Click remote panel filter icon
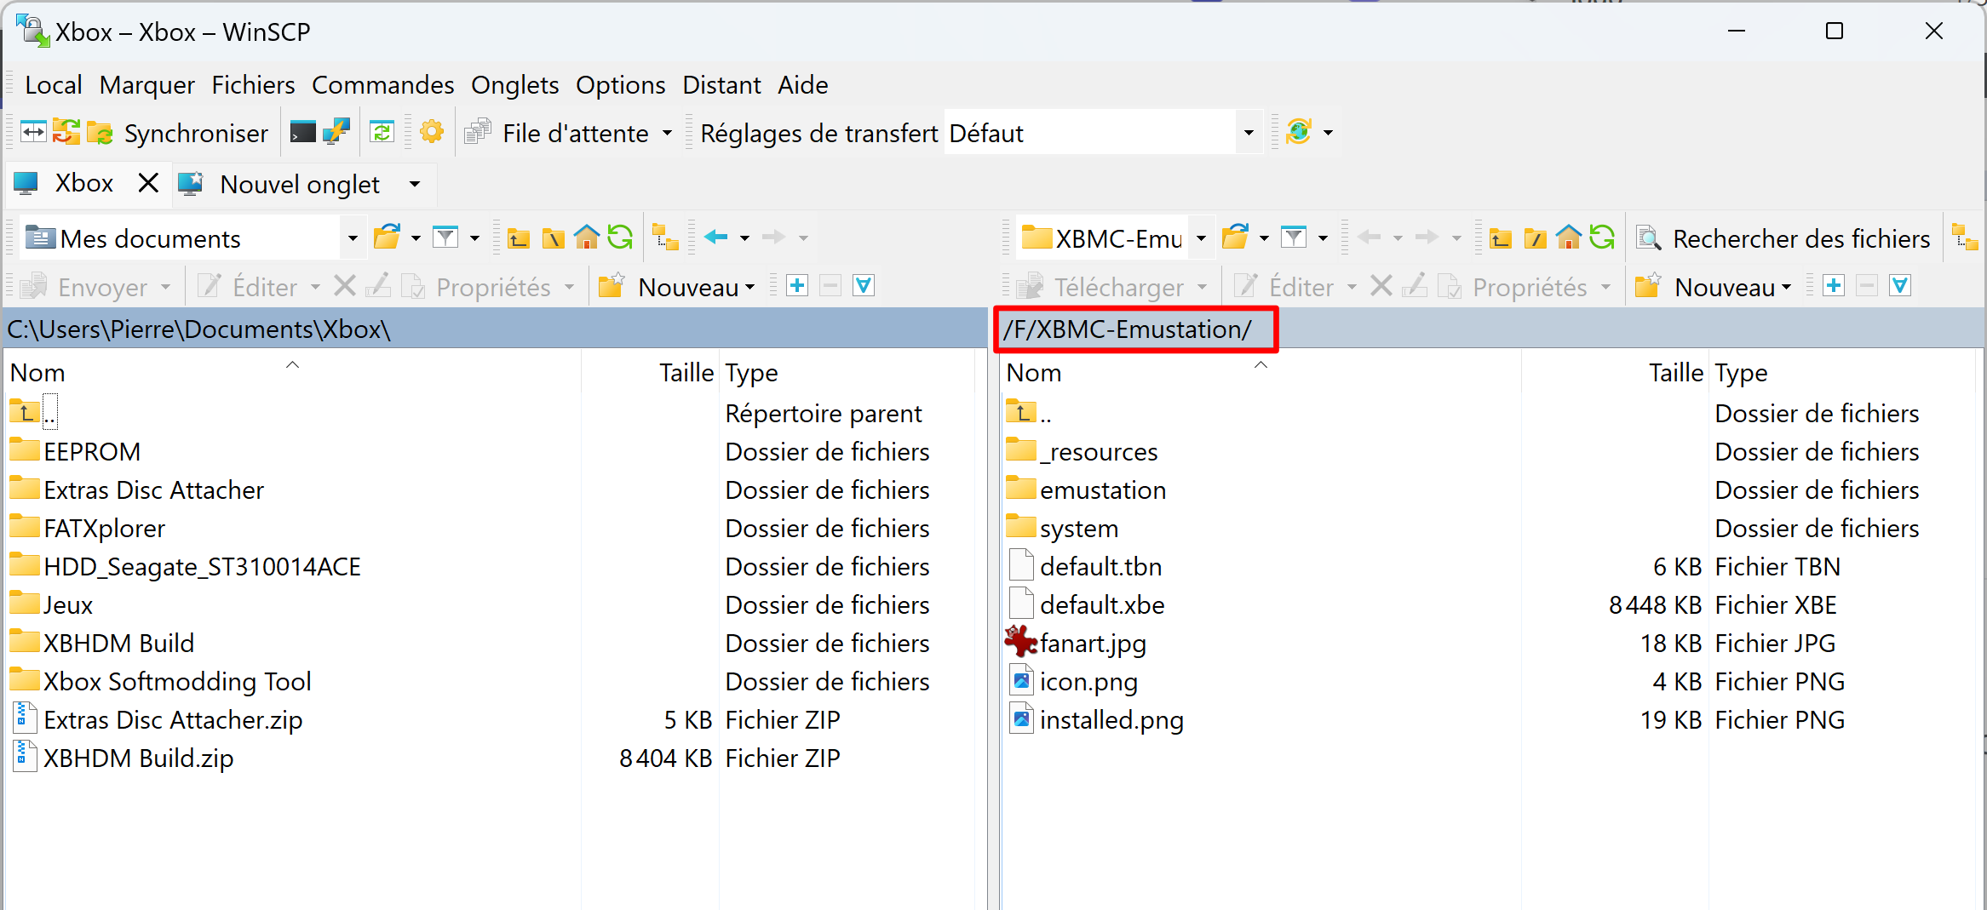1987x910 pixels. [x=1294, y=238]
